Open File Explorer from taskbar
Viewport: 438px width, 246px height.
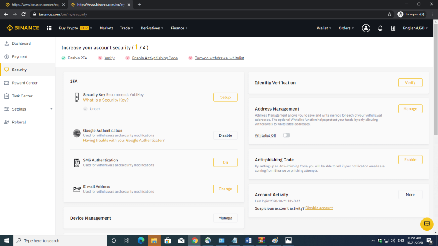pyautogui.click(x=154, y=240)
